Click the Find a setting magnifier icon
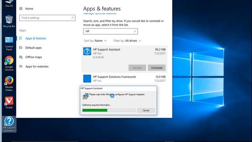The height and width of the screenshot is (142, 252). click(72, 18)
